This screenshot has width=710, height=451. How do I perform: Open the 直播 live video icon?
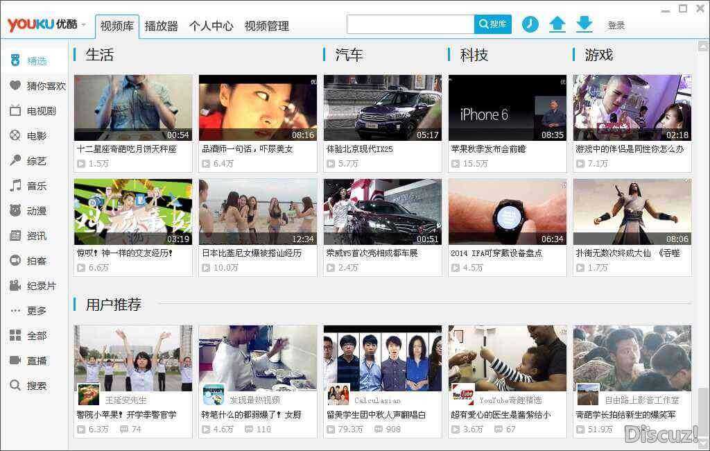15,360
